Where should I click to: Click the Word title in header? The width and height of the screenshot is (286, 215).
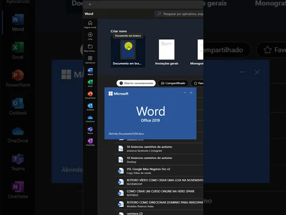(x=89, y=14)
